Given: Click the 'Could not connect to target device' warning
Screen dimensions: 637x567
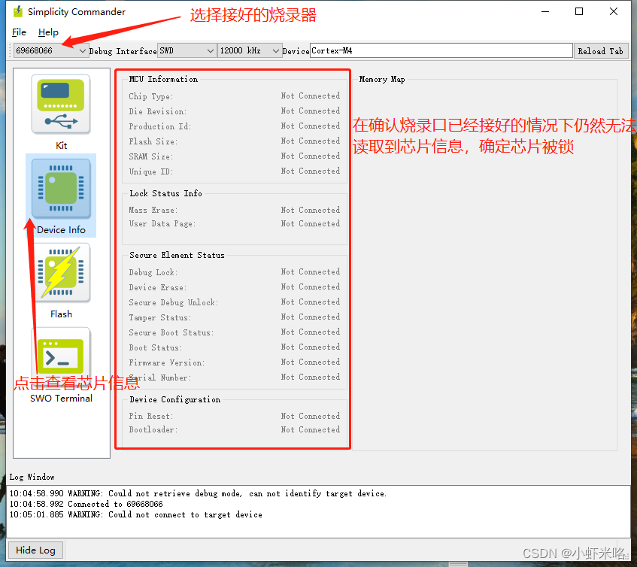Looking at the screenshot, I should click(135, 514).
